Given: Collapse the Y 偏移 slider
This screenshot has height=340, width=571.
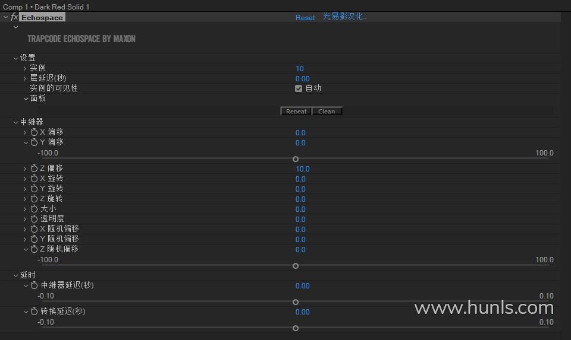Looking at the screenshot, I should pyautogui.click(x=26, y=143).
